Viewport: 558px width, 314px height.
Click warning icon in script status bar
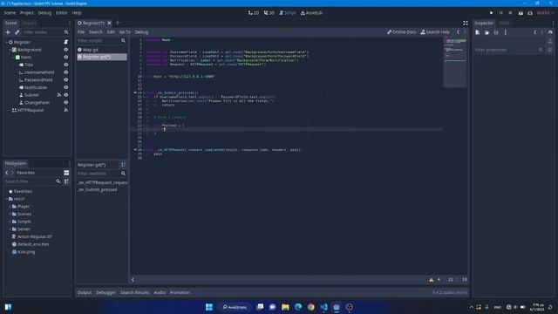click(431, 280)
